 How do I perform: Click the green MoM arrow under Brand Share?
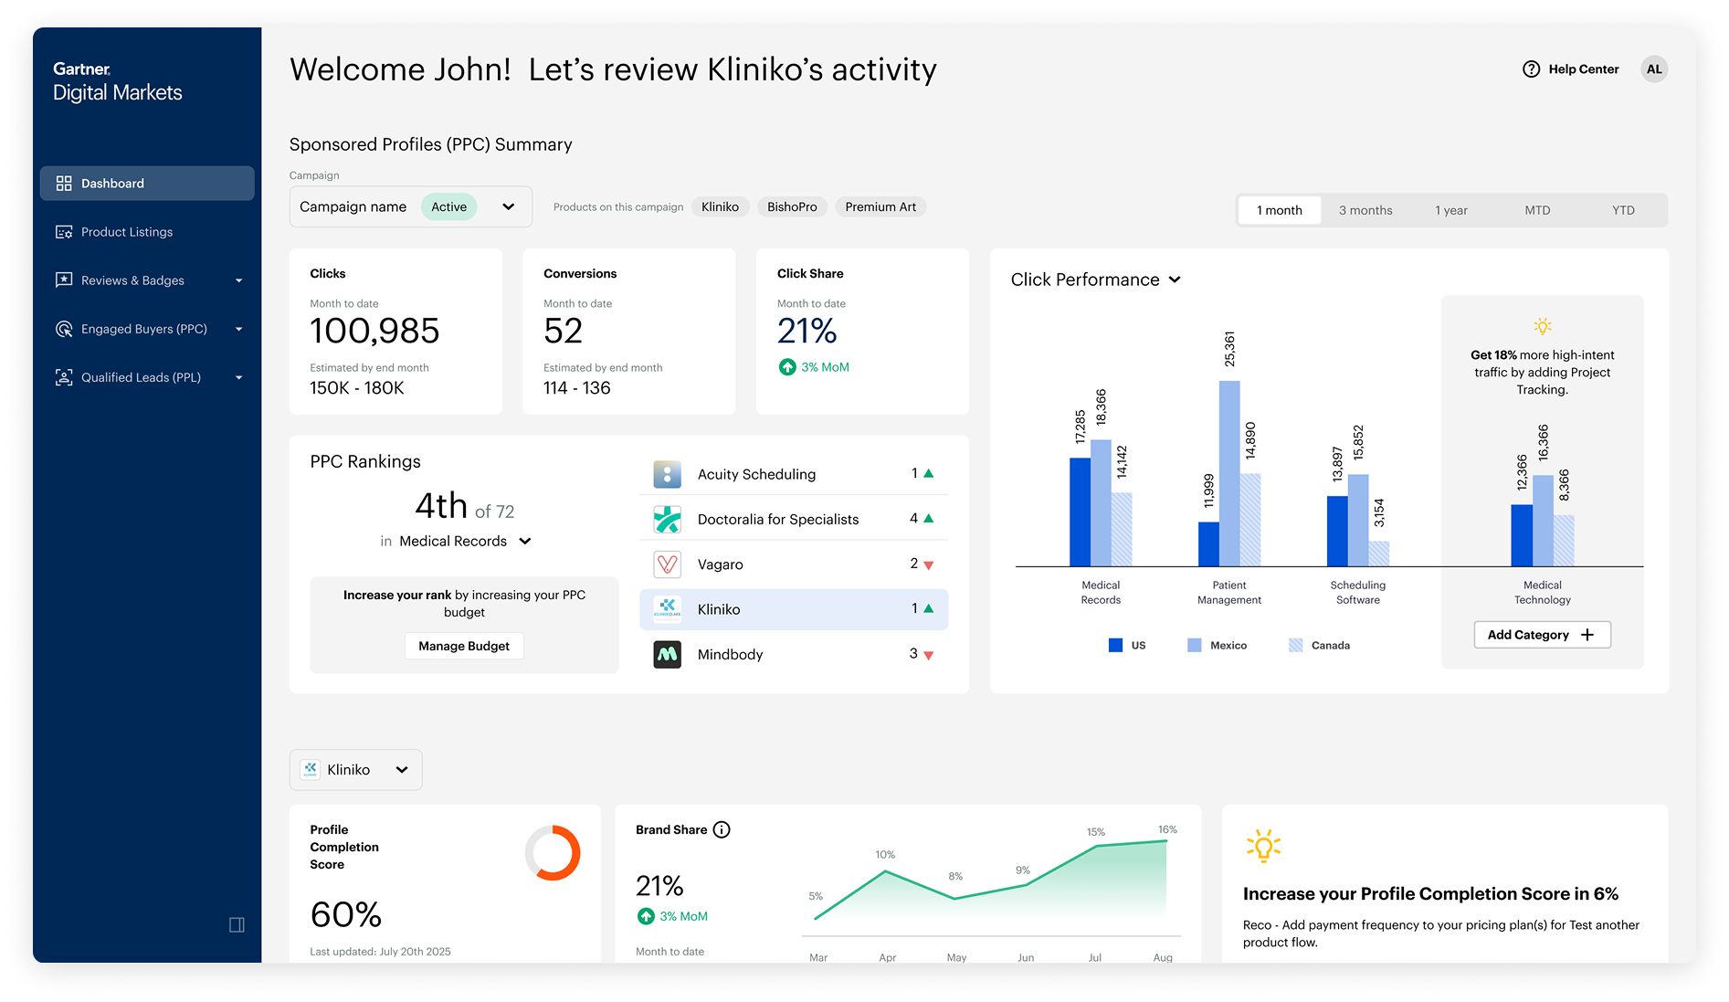(646, 916)
